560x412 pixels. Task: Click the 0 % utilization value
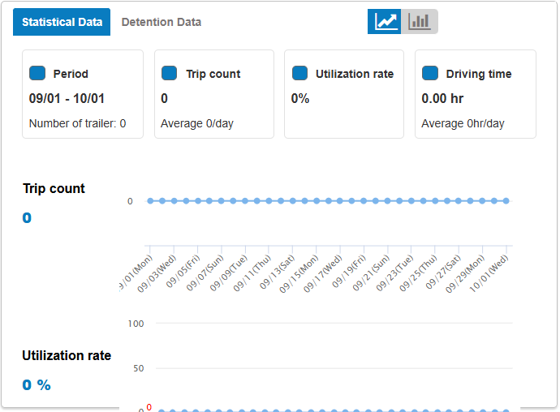[x=37, y=384]
